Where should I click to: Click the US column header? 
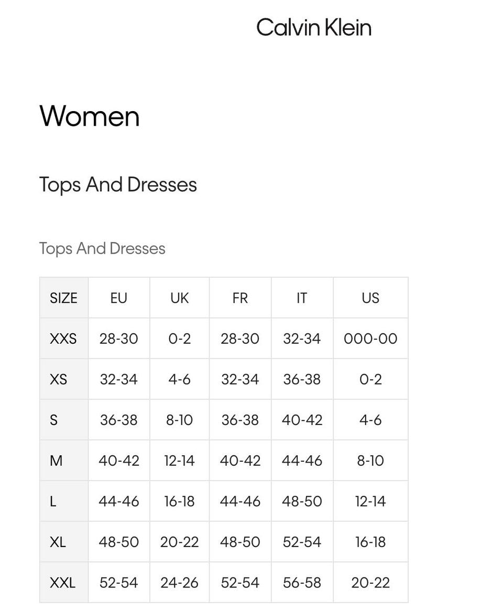(x=370, y=298)
